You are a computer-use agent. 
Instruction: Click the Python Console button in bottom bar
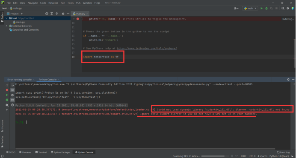coord(84,152)
